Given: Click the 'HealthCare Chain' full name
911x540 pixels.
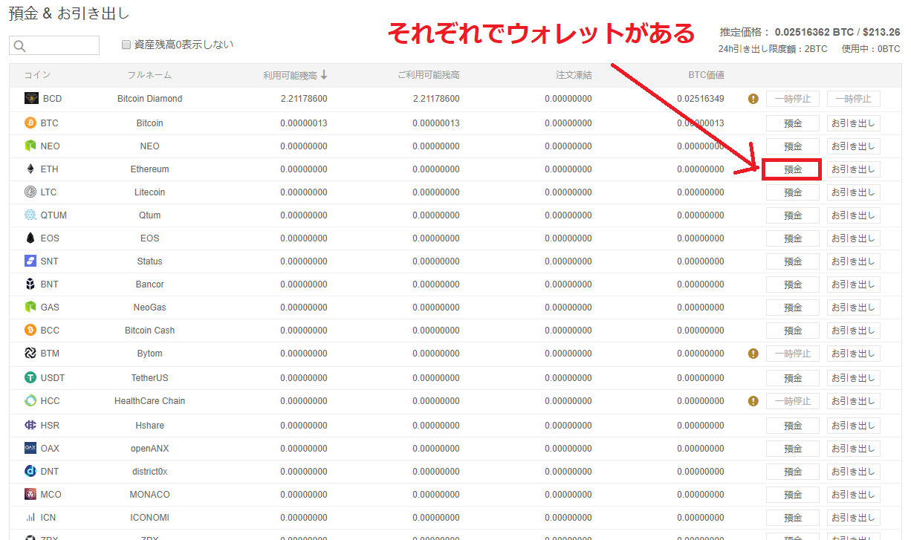Looking at the screenshot, I should point(149,401).
